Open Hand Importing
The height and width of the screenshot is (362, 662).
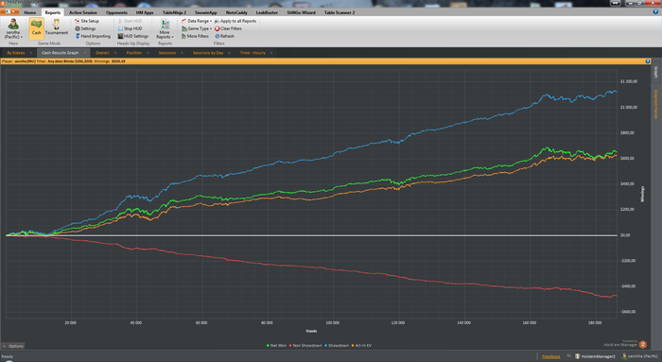click(93, 36)
